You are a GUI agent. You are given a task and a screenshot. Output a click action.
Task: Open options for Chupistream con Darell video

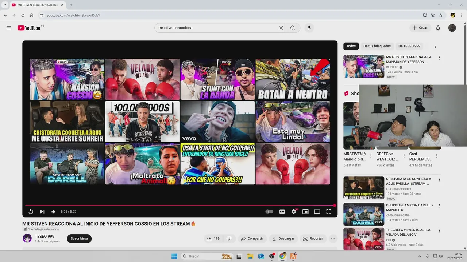(x=439, y=206)
